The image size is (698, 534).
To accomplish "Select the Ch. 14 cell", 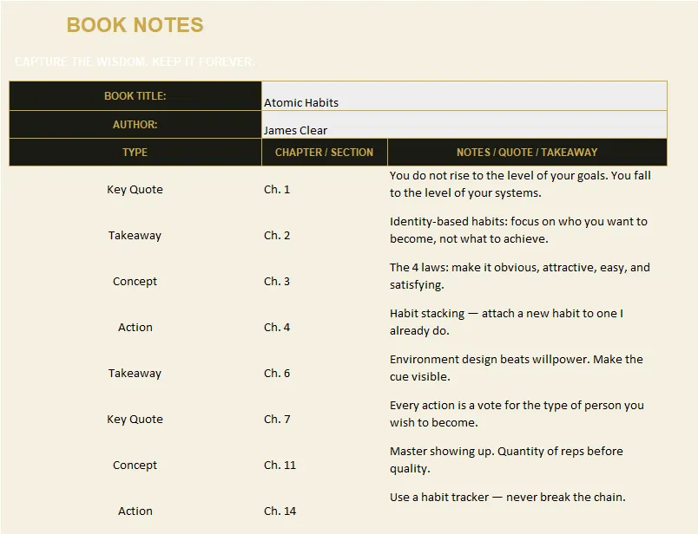I will point(325,511).
